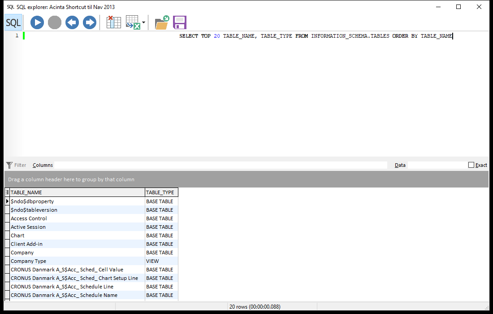Image resolution: width=493 pixels, height=314 pixels.
Task: Click the Filter funnel icon
Action: 9,165
